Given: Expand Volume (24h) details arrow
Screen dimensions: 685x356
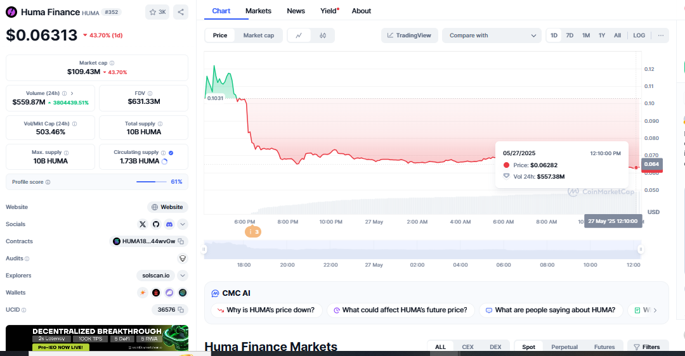Looking at the screenshot, I should 72,93.
